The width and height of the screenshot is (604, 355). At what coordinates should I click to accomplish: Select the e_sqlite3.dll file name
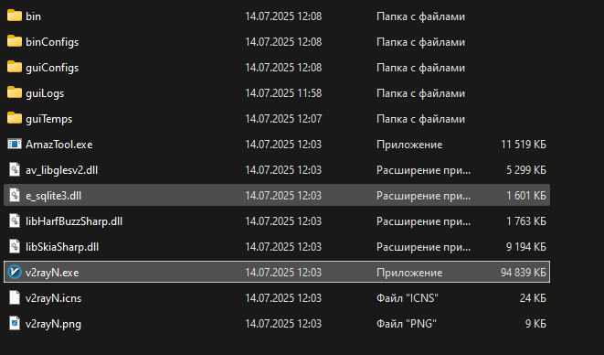coord(54,196)
